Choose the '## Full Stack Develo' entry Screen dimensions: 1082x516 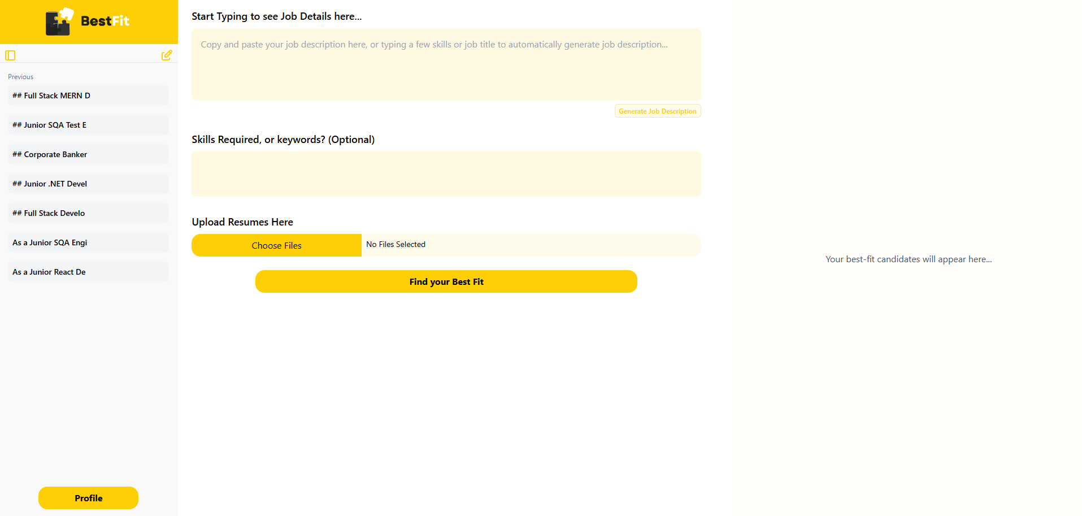88,213
